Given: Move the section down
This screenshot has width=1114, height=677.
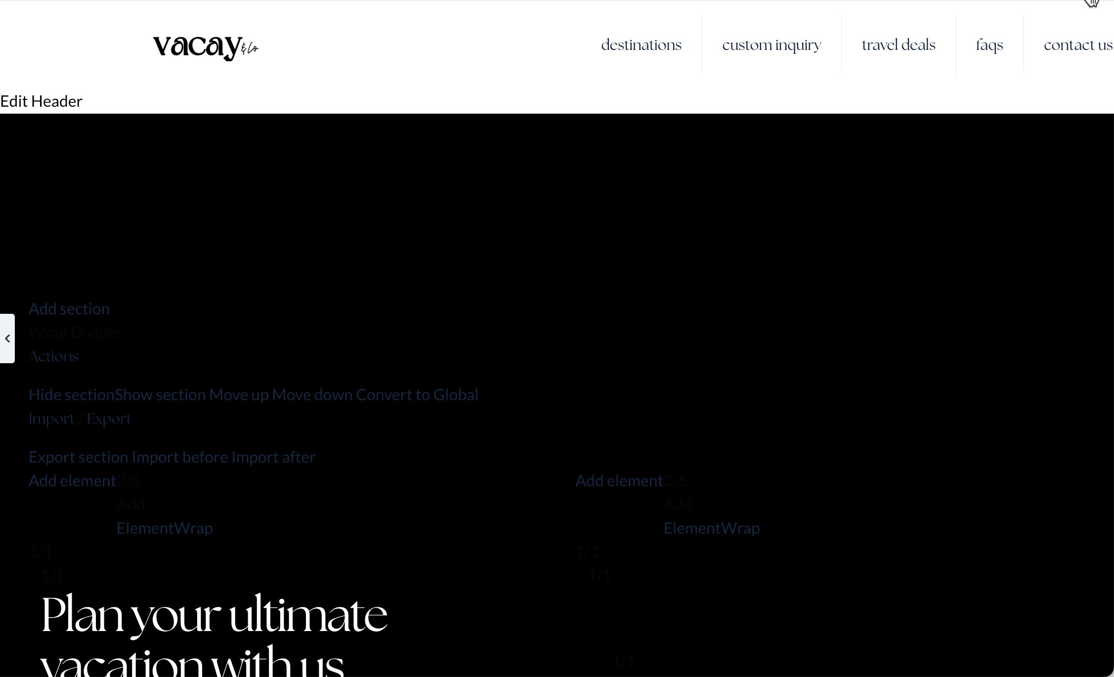Looking at the screenshot, I should pos(312,395).
